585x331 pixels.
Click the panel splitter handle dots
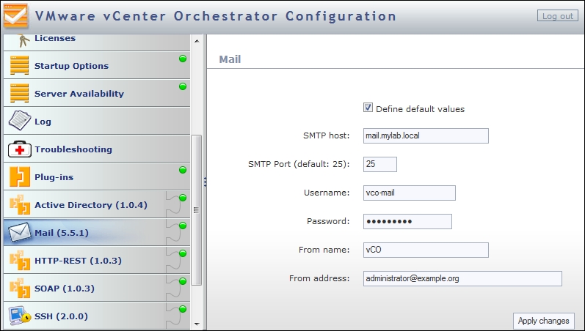coord(205,182)
